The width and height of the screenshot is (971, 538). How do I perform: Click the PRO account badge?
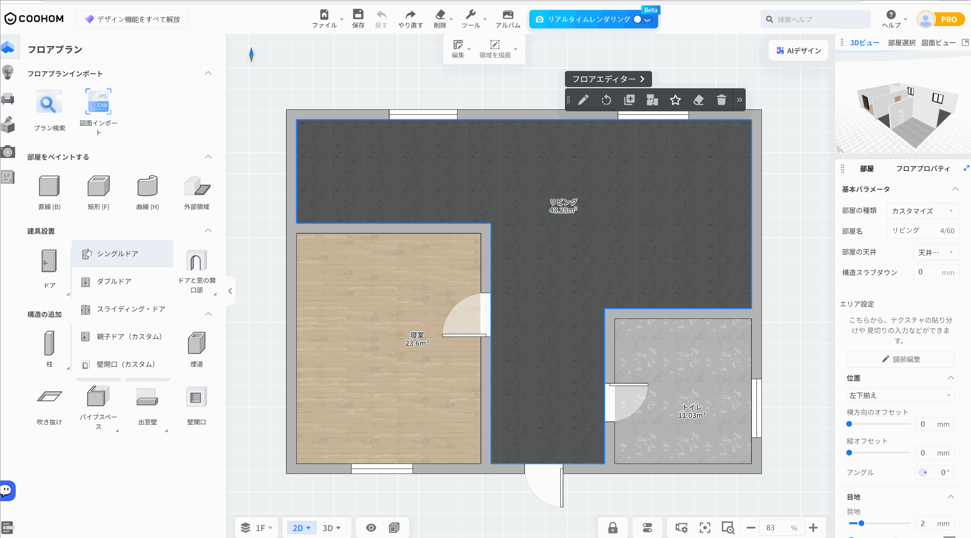[x=949, y=19]
